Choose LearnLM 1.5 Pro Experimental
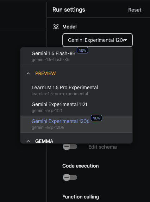The width and height of the screenshot is (150, 202). (76, 90)
